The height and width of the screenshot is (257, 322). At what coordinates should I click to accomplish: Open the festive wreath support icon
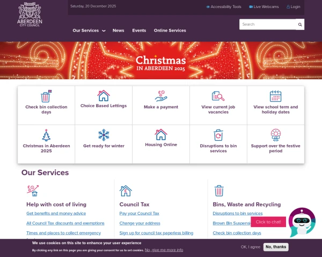pos(276,135)
